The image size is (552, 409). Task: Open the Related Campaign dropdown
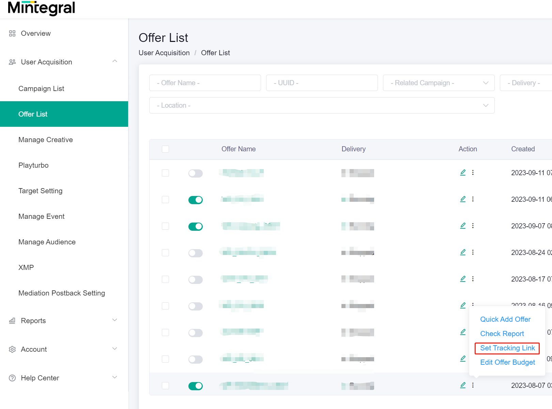tap(439, 83)
